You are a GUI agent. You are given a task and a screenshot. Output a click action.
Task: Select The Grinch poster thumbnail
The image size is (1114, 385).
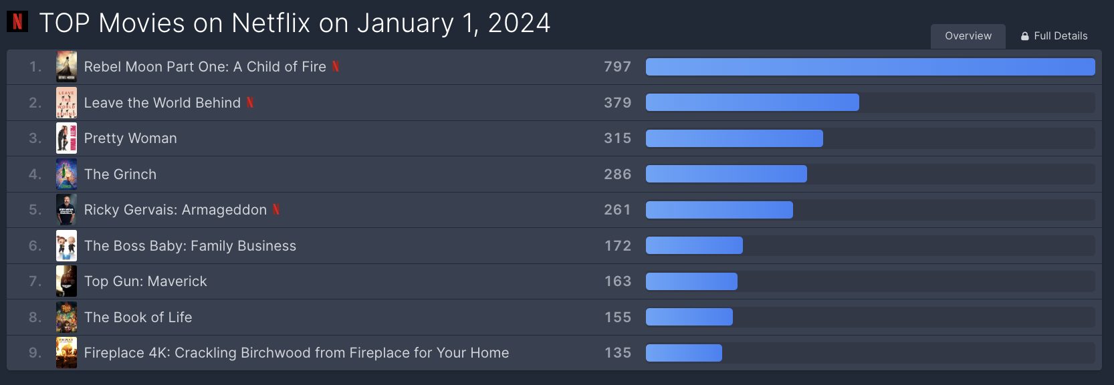tap(66, 174)
